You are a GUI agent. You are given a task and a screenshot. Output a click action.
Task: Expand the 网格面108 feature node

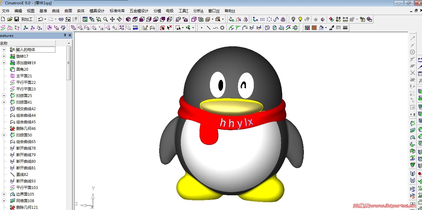(x=4, y=201)
